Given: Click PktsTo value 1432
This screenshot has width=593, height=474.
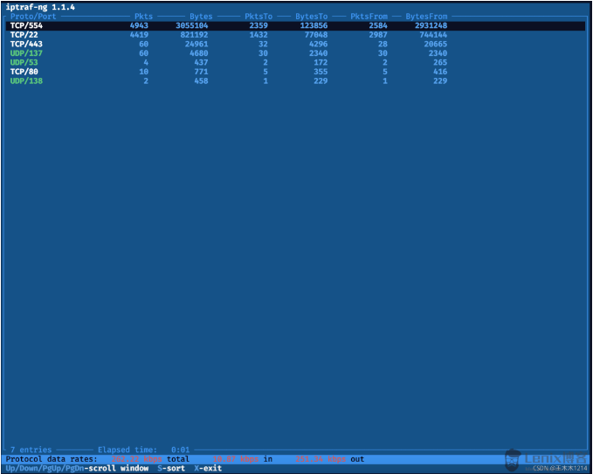Looking at the screenshot, I should [x=259, y=35].
